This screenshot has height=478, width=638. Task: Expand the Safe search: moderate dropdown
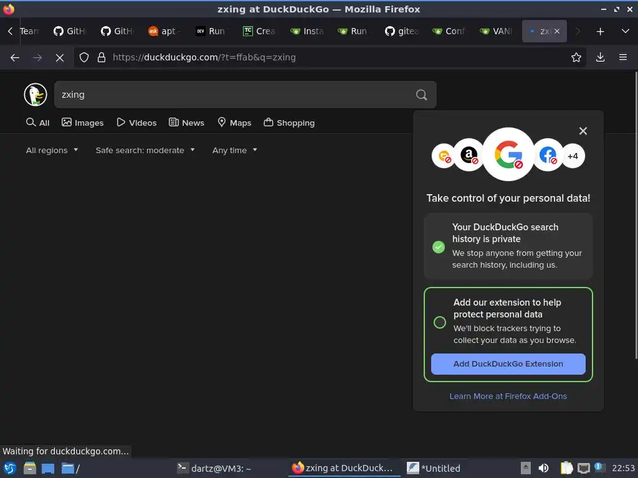pyautogui.click(x=145, y=151)
